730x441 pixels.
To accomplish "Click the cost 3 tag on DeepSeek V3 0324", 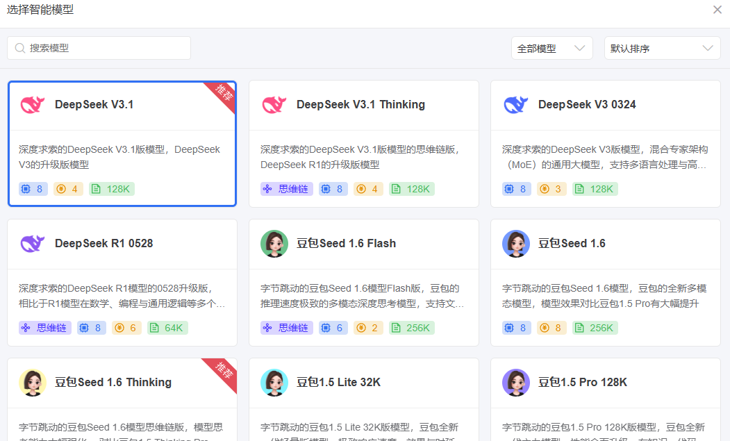I will [551, 189].
